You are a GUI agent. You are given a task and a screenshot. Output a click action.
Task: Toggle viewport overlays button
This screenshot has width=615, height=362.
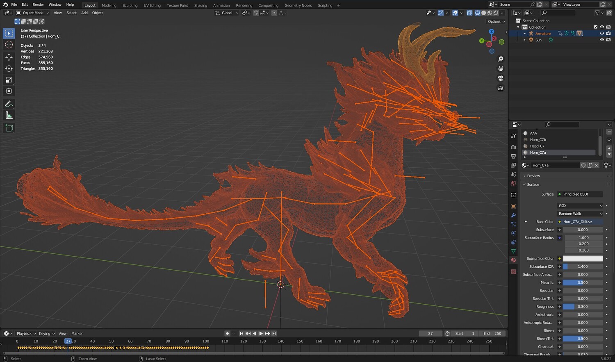click(455, 13)
